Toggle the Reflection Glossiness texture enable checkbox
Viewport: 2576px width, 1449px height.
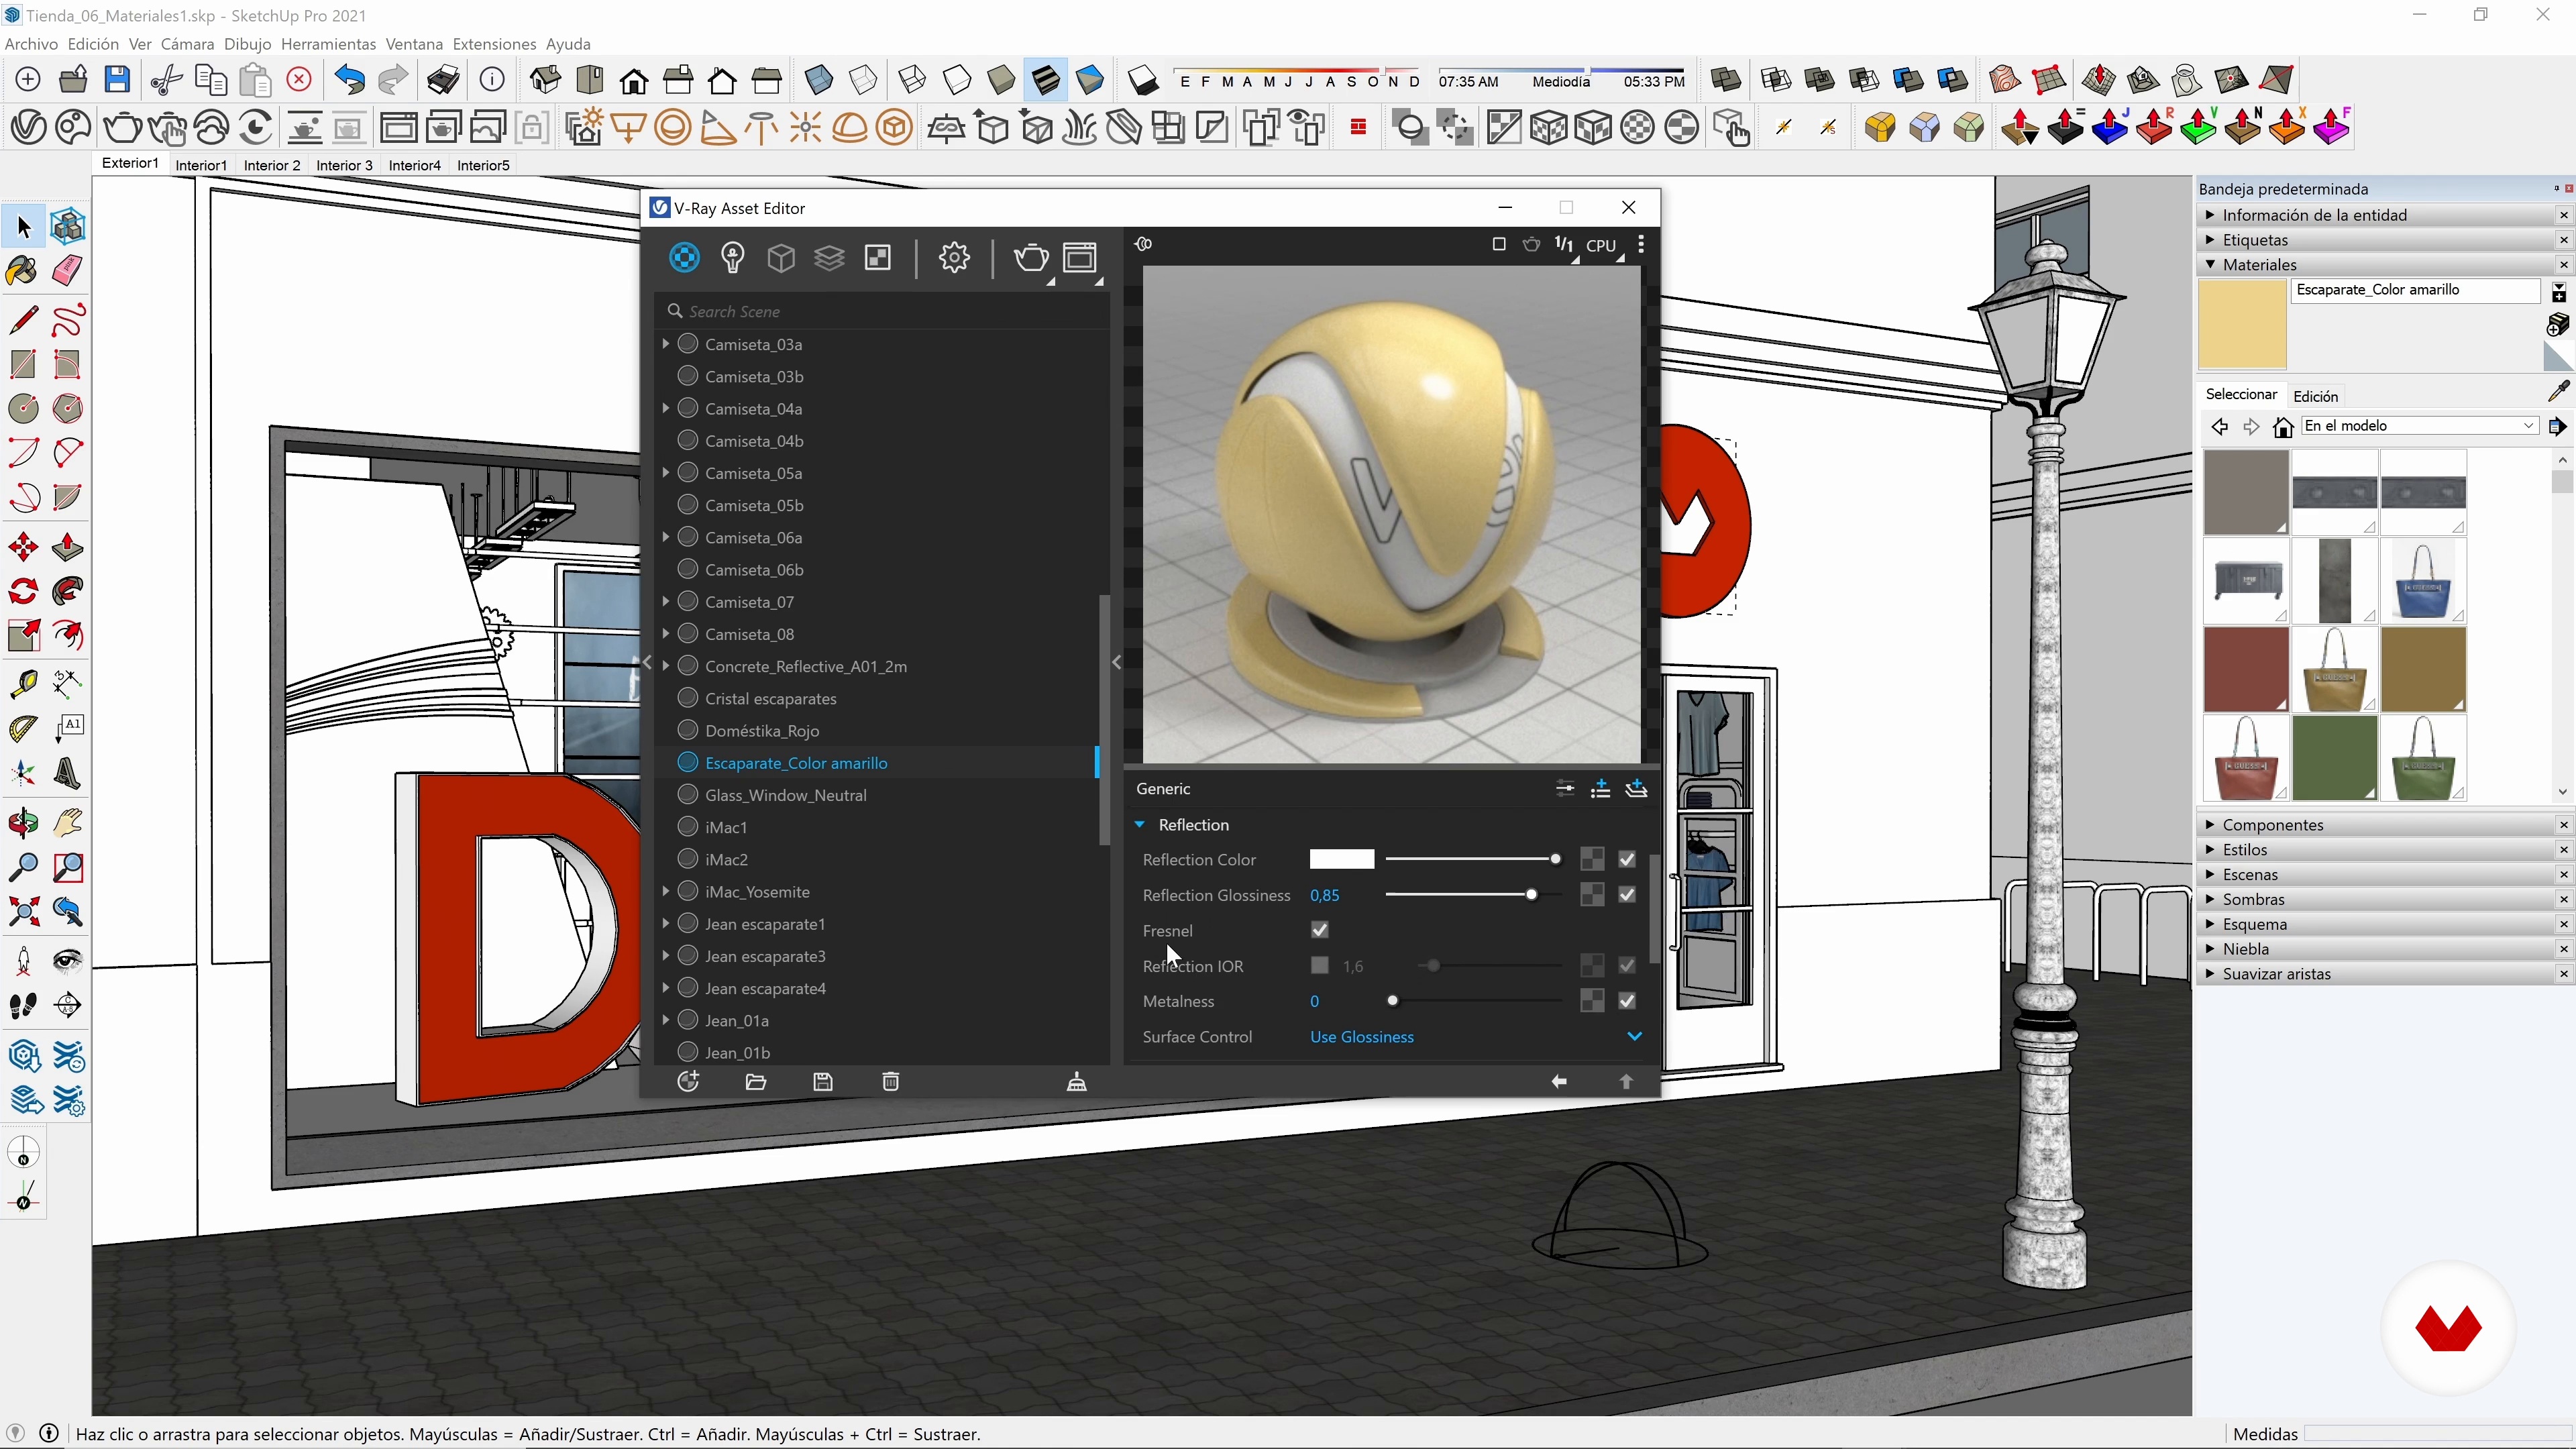[x=1627, y=894]
